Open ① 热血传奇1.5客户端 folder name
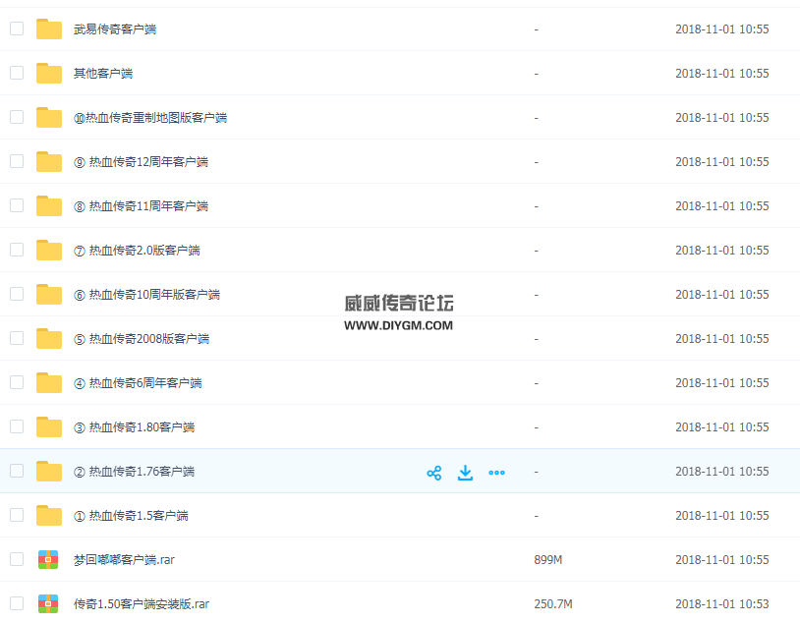800x623 pixels. pos(131,516)
